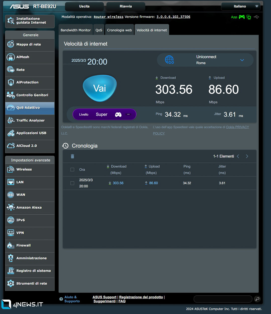Click upload value 86.60 in history row

click(154, 183)
